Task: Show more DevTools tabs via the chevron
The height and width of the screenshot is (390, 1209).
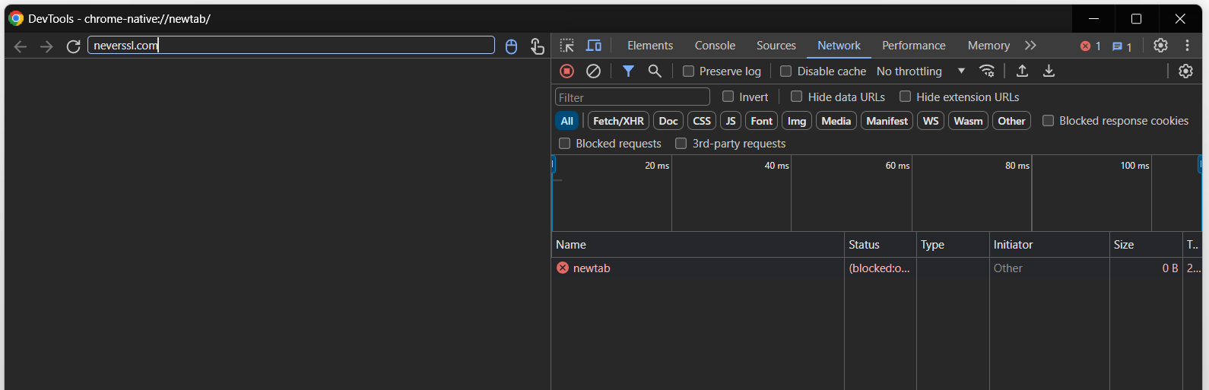Action: tap(1030, 46)
